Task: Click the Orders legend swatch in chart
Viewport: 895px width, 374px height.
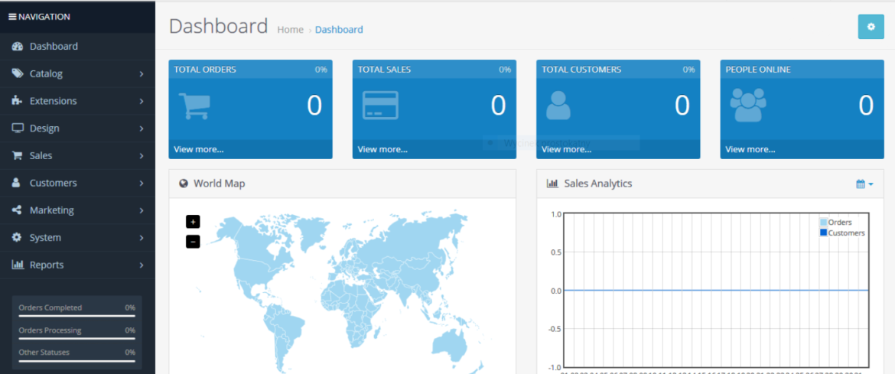Action: (x=823, y=223)
